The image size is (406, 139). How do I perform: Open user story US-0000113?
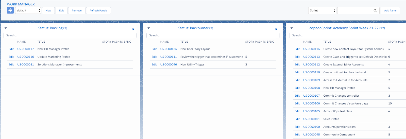pos(312,57)
